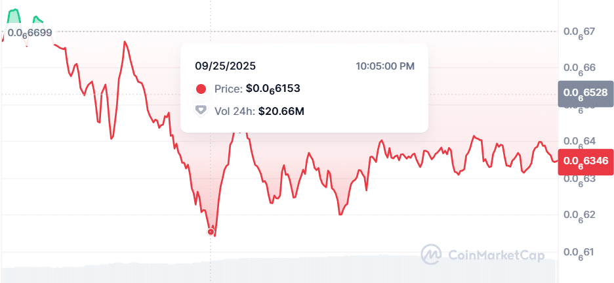Click the green peak segment of the chart line
614x283 pixels.
[14, 12]
